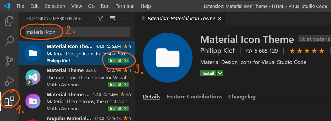Screen dimensions: 331x121
Task: Click the EXTENSIONS: MARKETPLACE panel header
Action: (54, 19)
